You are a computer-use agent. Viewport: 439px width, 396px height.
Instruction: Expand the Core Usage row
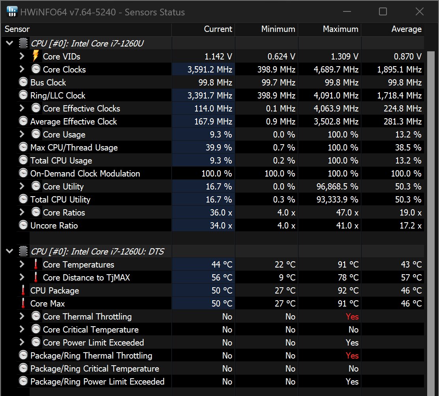tap(22, 134)
